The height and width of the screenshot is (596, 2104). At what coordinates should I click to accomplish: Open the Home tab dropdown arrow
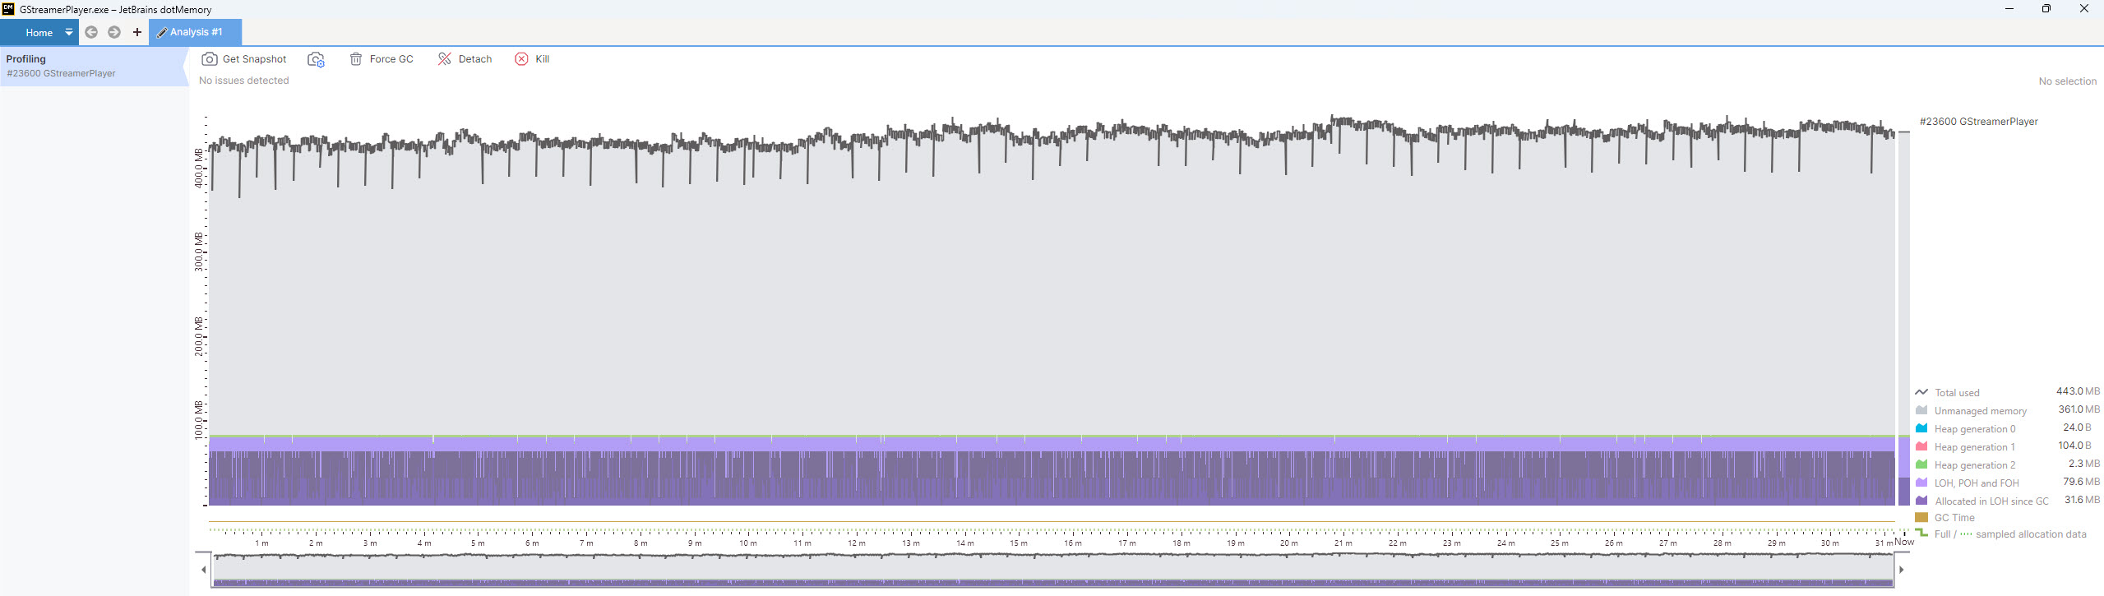(69, 32)
